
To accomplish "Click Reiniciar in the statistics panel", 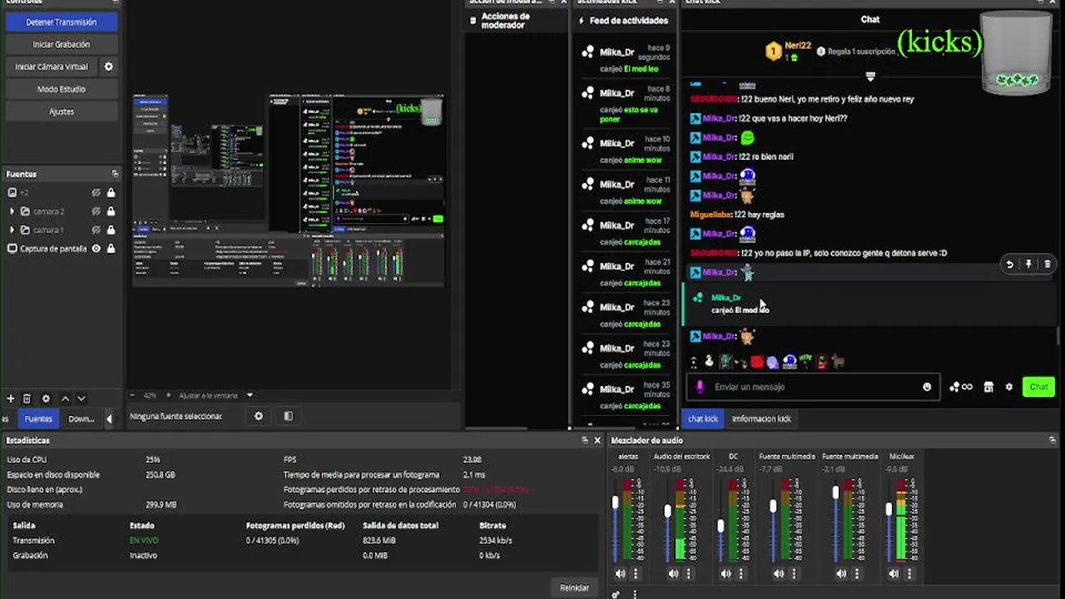I will pyautogui.click(x=574, y=587).
